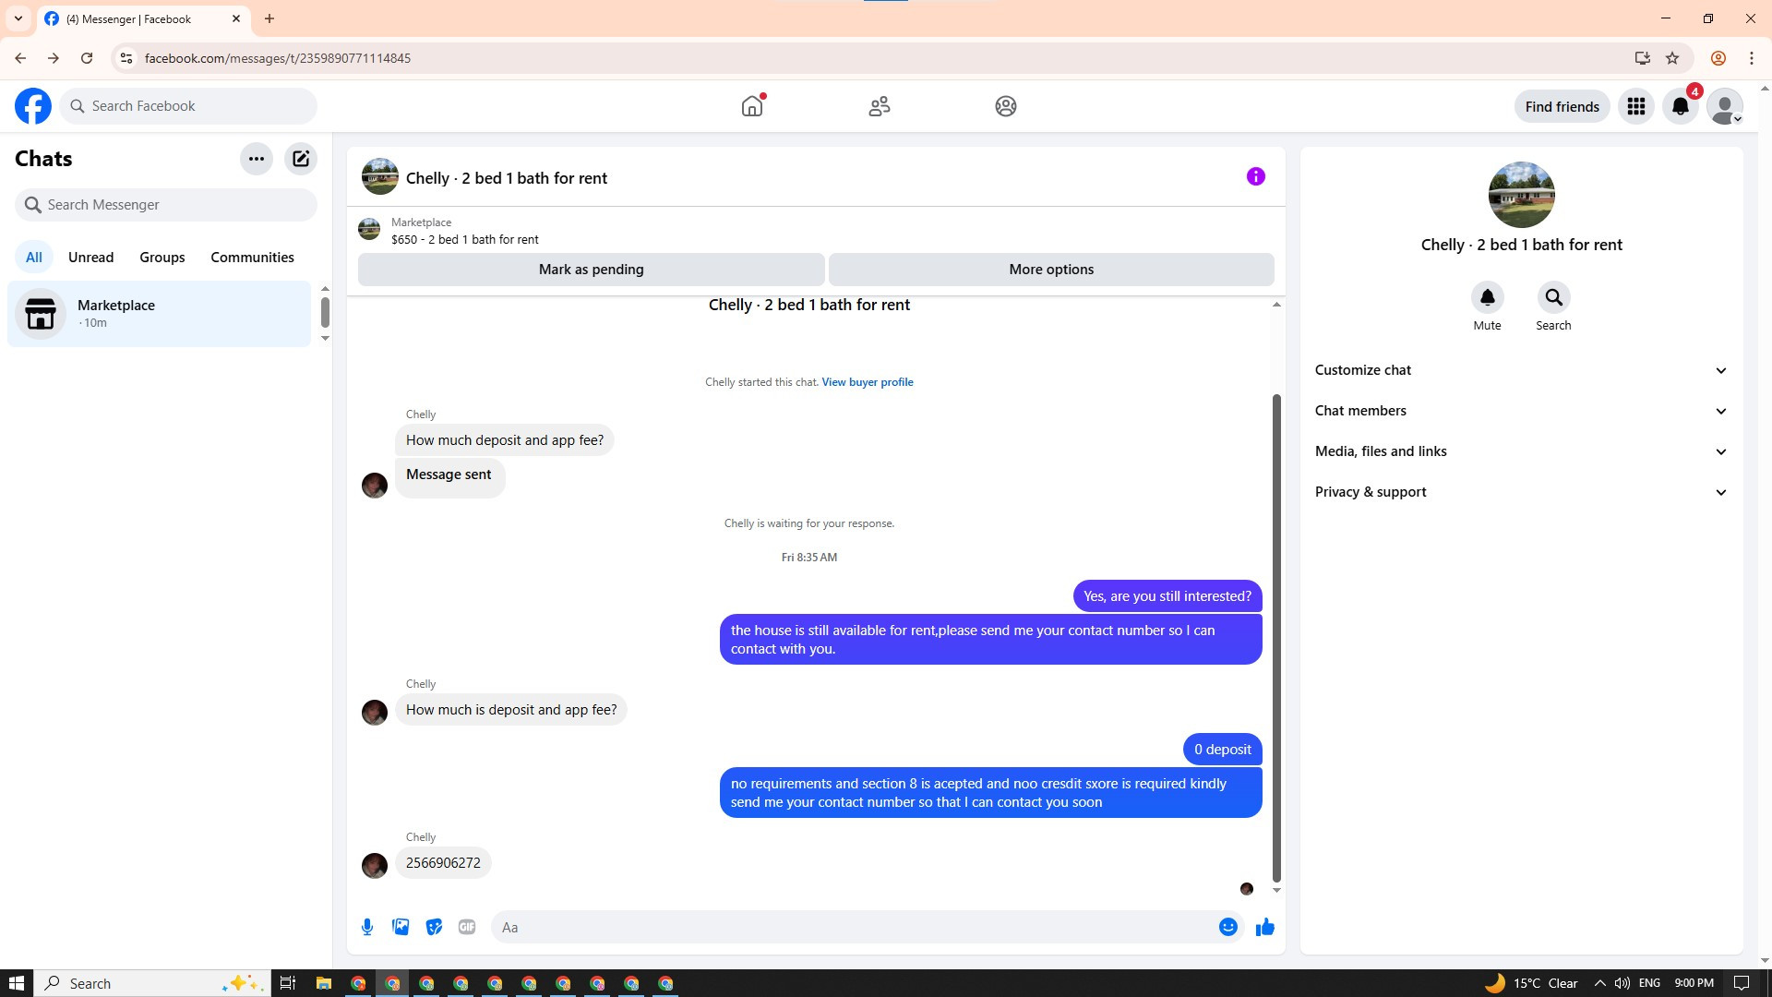1772x997 pixels.
Task: Expand the Privacy & support section
Action: tap(1522, 492)
